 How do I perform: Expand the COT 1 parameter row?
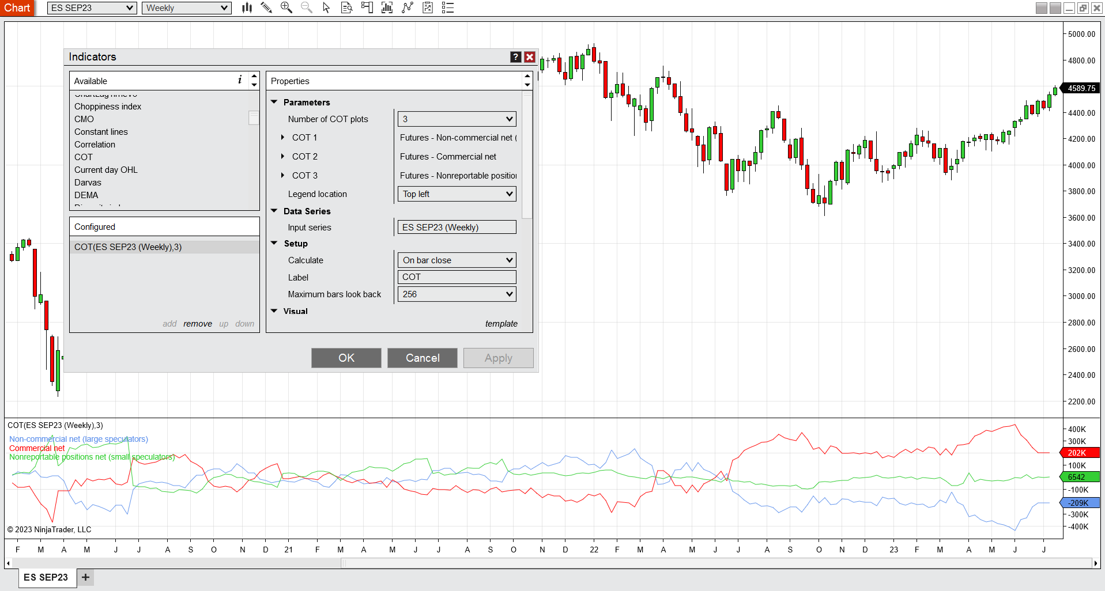[x=282, y=137]
